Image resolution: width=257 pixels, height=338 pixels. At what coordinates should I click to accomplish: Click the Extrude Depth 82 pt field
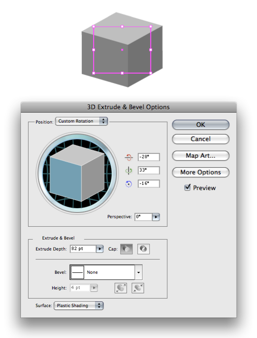point(83,249)
